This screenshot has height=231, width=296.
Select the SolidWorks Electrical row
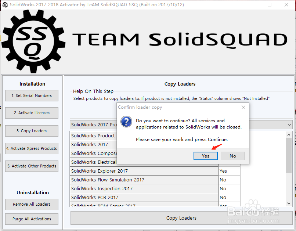point(93,162)
